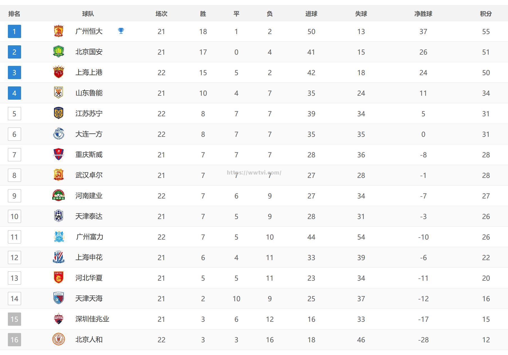The height and width of the screenshot is (355, 508).
Task: Open the 天津泰达 team name link
Action: pyautogui.click(x=89, y=216)
